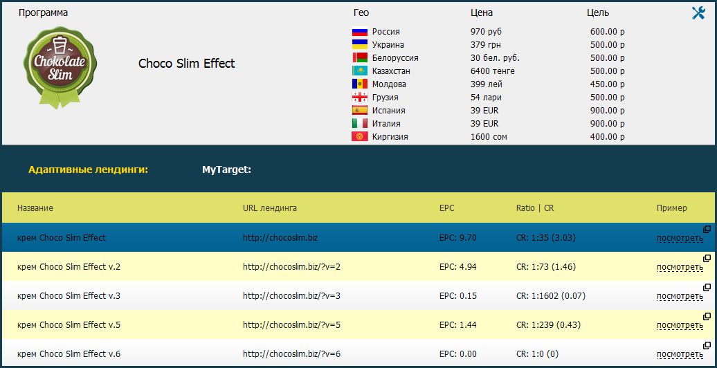This screenshot has width=717, height=368.
Task: Click CR: 1:1602 (0.07) value
Action: (551, 296)
